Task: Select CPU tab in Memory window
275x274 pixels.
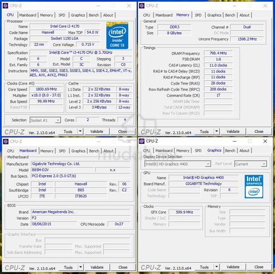Action: coord(146,15)
